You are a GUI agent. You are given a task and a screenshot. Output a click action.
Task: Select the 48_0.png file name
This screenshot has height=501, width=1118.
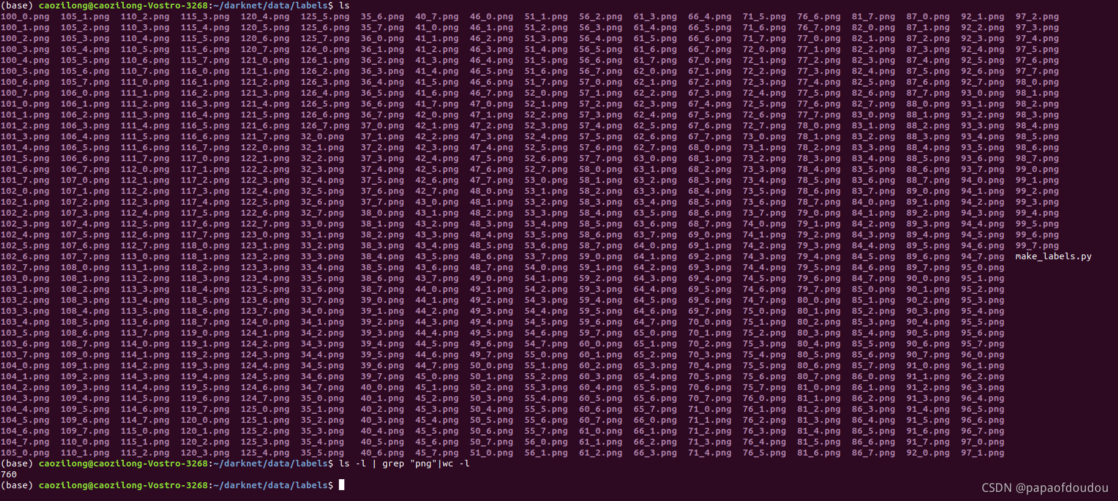(492, 191)
